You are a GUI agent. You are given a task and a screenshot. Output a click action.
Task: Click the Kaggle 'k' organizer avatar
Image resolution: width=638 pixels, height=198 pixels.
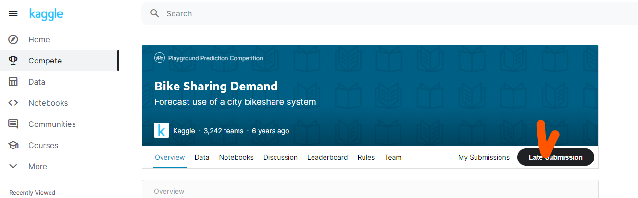click(x=162, y=130)
